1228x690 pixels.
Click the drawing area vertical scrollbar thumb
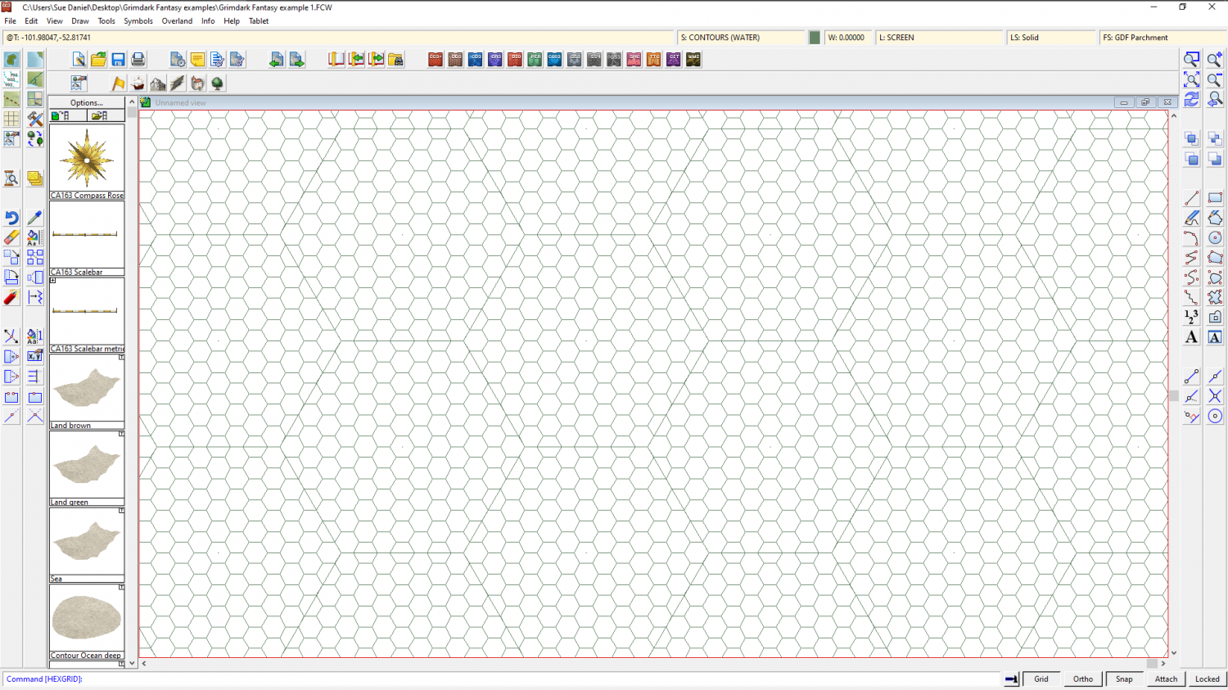pyautogui.click(x=1174, y=395)
